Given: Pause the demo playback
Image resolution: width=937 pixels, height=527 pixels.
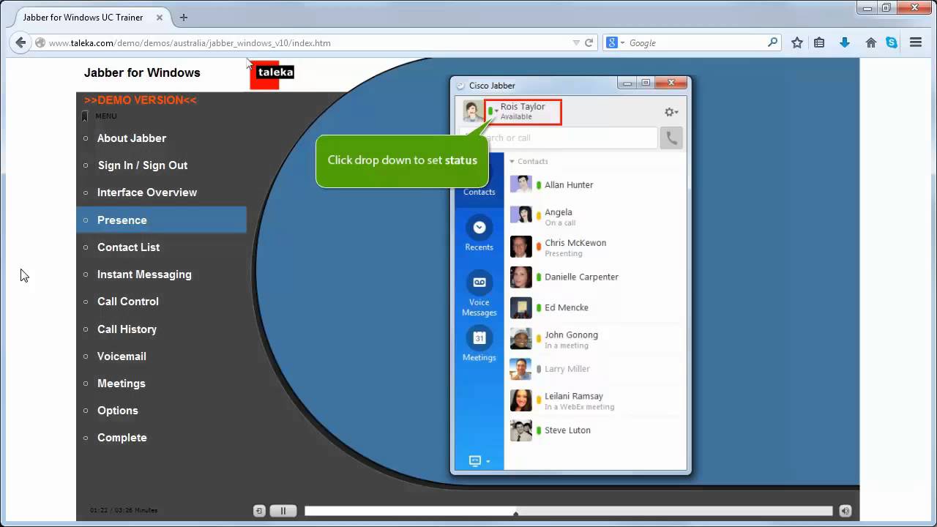Looking at the screenshot, I should coord(283,511).
